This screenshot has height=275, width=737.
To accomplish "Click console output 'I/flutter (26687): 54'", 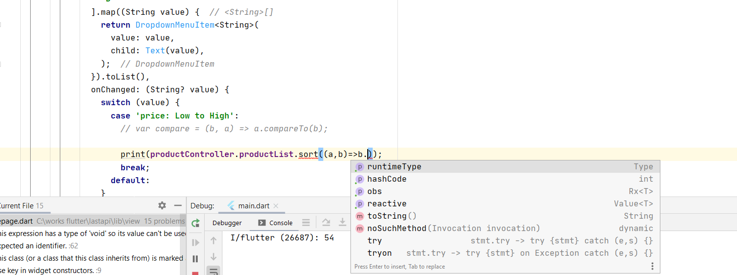I will (x=282, y=238).
